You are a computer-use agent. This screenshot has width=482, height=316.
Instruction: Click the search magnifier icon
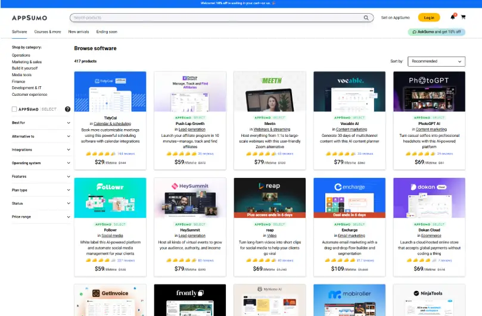(x=366, y=18)
